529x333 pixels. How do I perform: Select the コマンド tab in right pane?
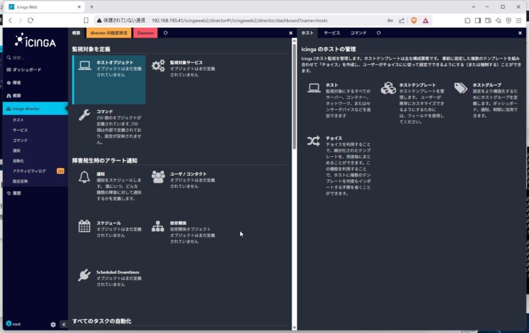pos(358,33)
